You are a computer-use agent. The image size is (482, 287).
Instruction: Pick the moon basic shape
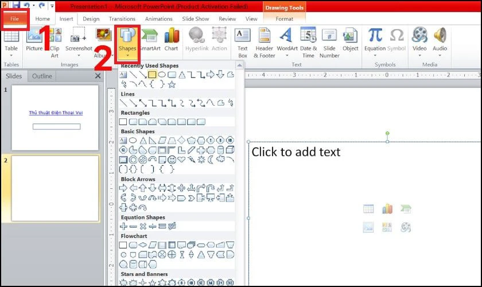click(211, 160)
